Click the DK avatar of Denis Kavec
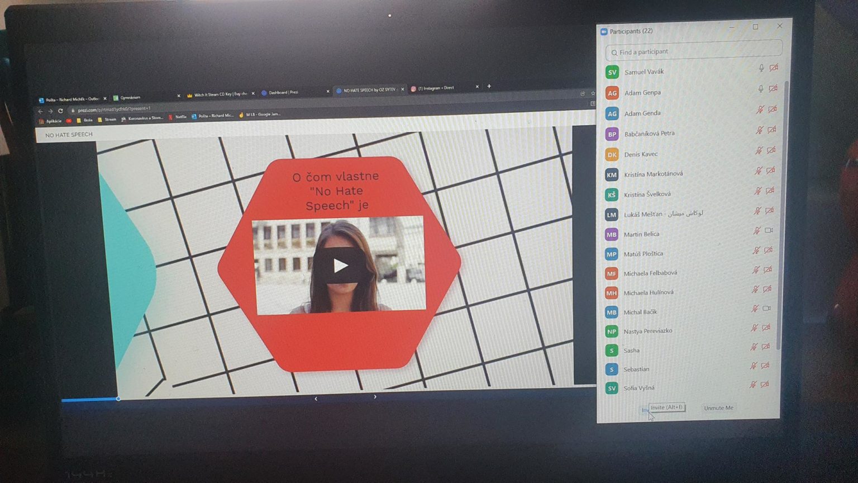Image resolution: width=858 pixels, height=483 pixels. coord(612,155)
